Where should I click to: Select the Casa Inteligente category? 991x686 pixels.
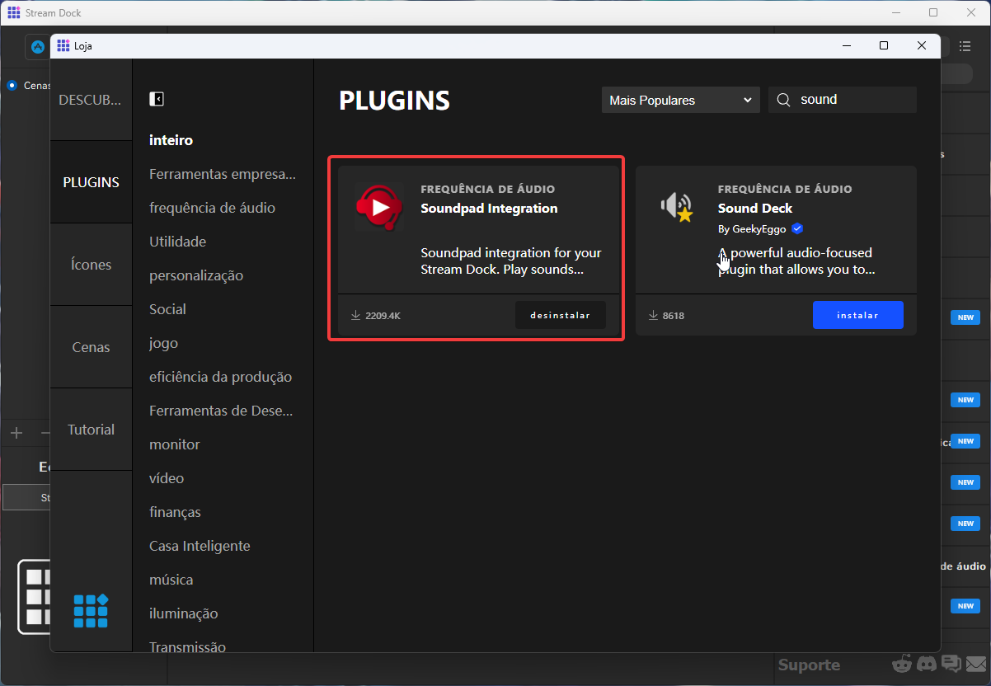(200, 546)
